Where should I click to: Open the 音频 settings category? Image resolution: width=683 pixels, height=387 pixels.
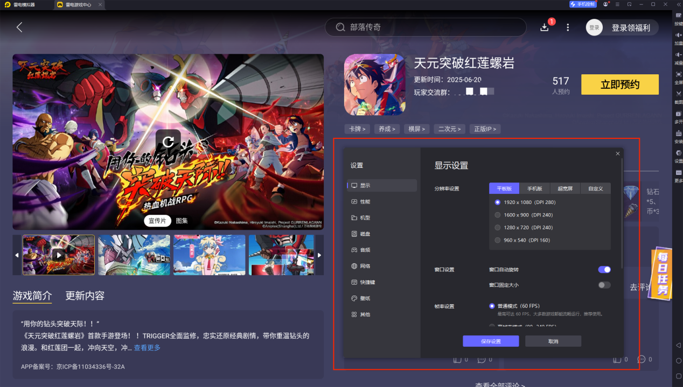point(382,250)
